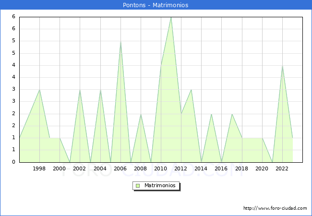Click the 2004 x-axis year label

100,168
